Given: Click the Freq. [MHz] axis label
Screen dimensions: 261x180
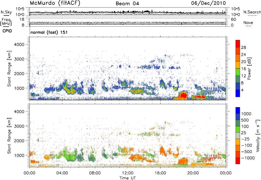Looking at the screenshot, I should click(6, 22).
